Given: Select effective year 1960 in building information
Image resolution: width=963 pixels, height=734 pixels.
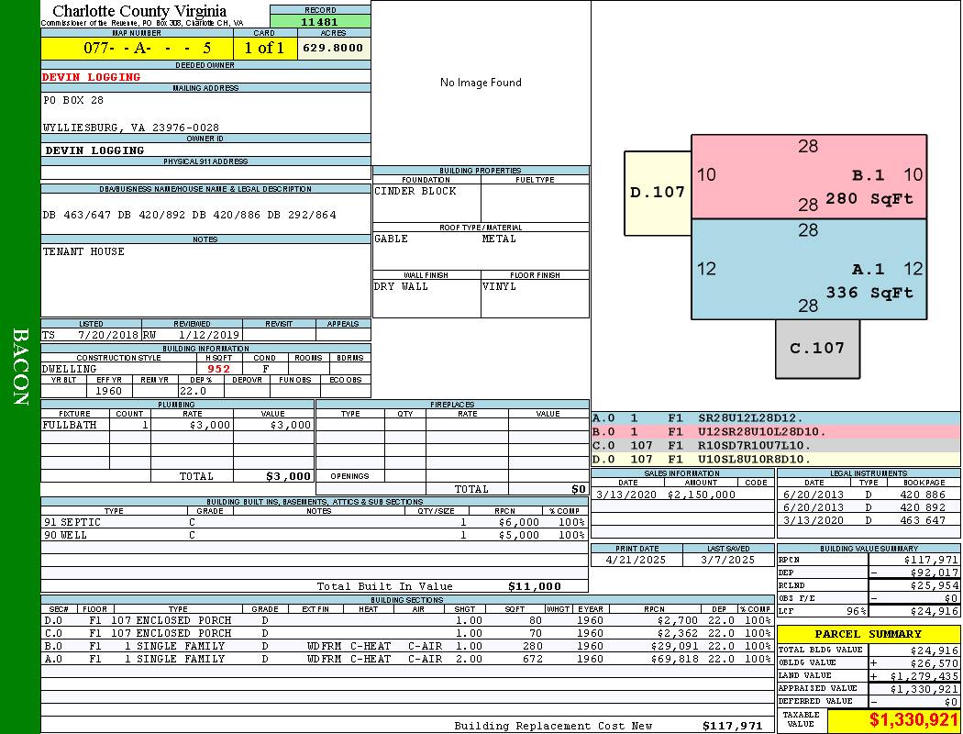Looking at the screenshot, I should 109,391.
